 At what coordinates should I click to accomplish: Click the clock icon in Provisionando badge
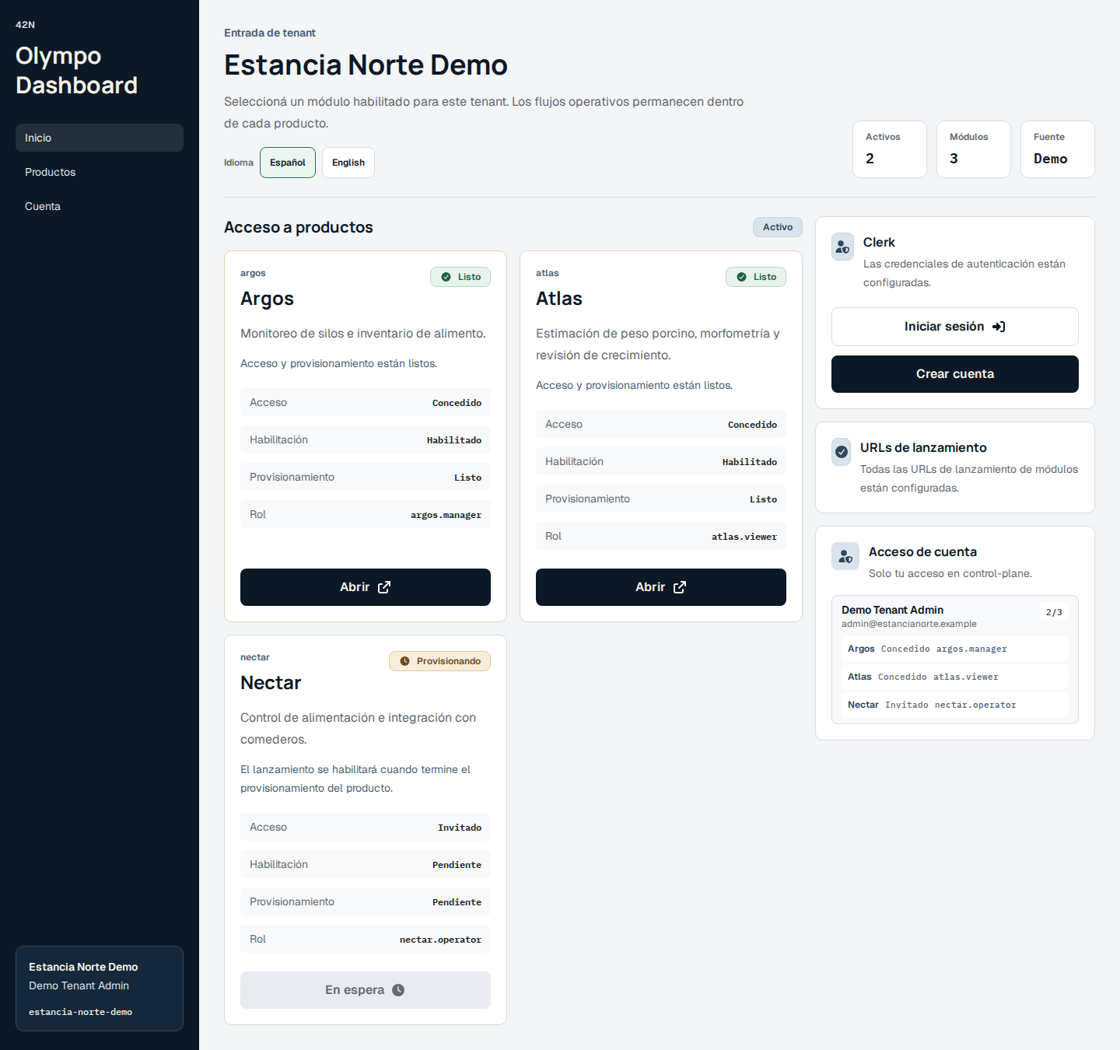pyautogui.click(x=404, y=661)
